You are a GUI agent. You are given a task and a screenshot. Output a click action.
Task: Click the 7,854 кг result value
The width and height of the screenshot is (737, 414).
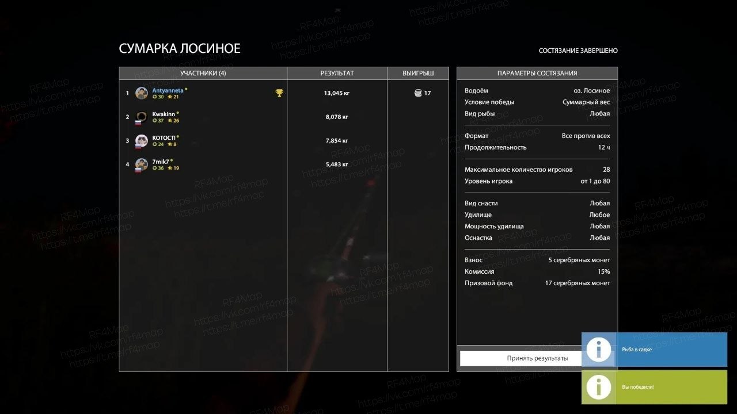pos(337,141)
